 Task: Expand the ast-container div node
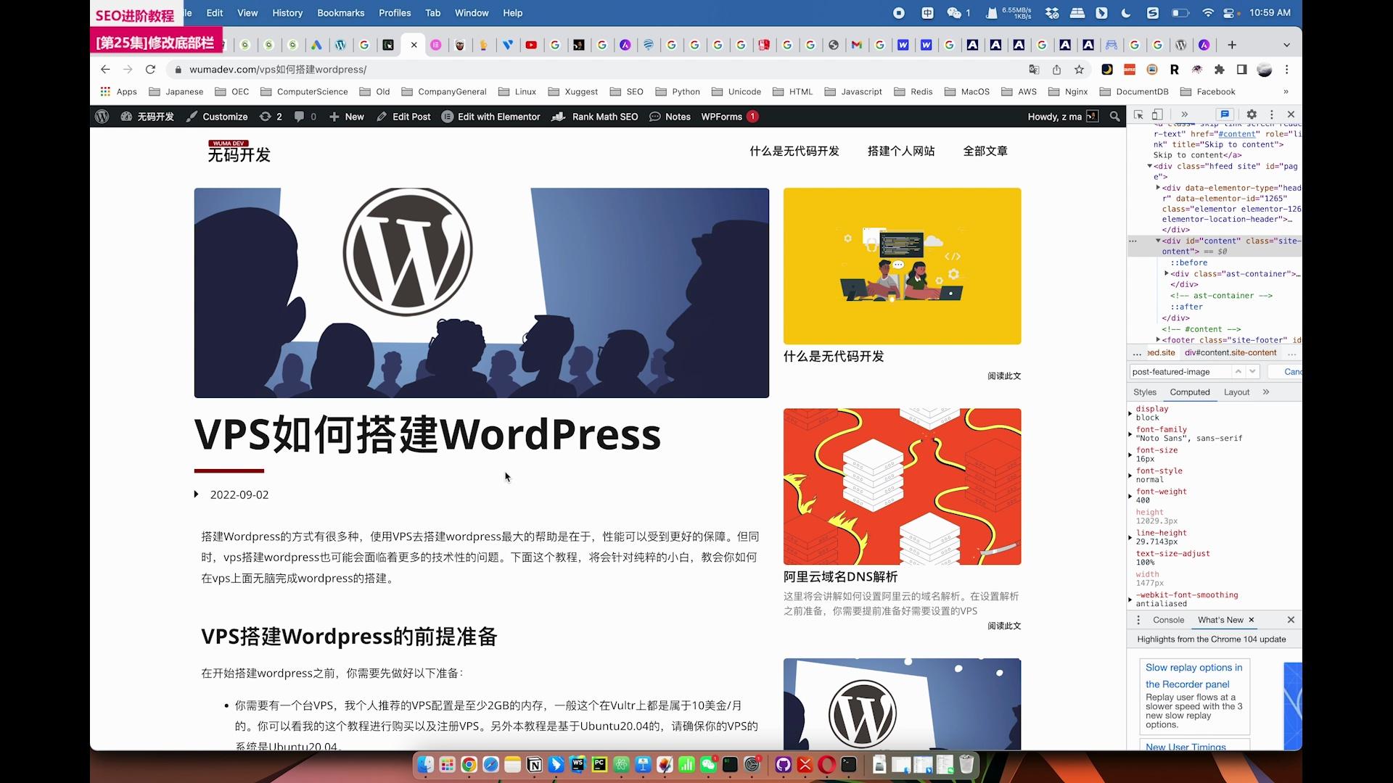(x=1167, y=273)
